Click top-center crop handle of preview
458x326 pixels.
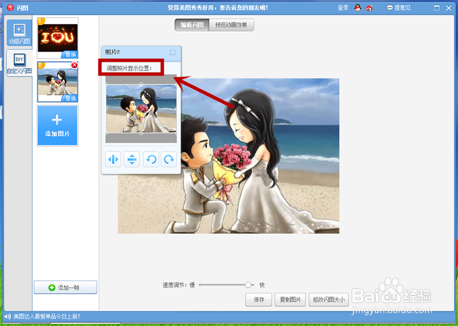coord(141,84)
